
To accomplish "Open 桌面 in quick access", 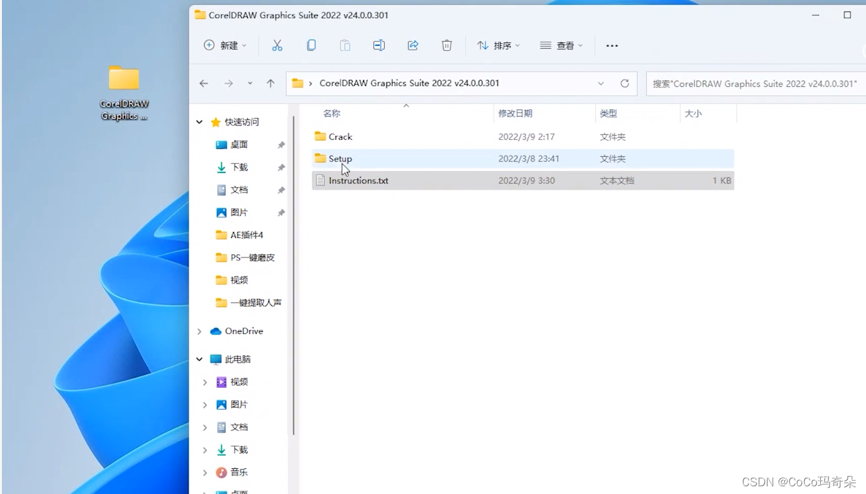I will (239, 145).
